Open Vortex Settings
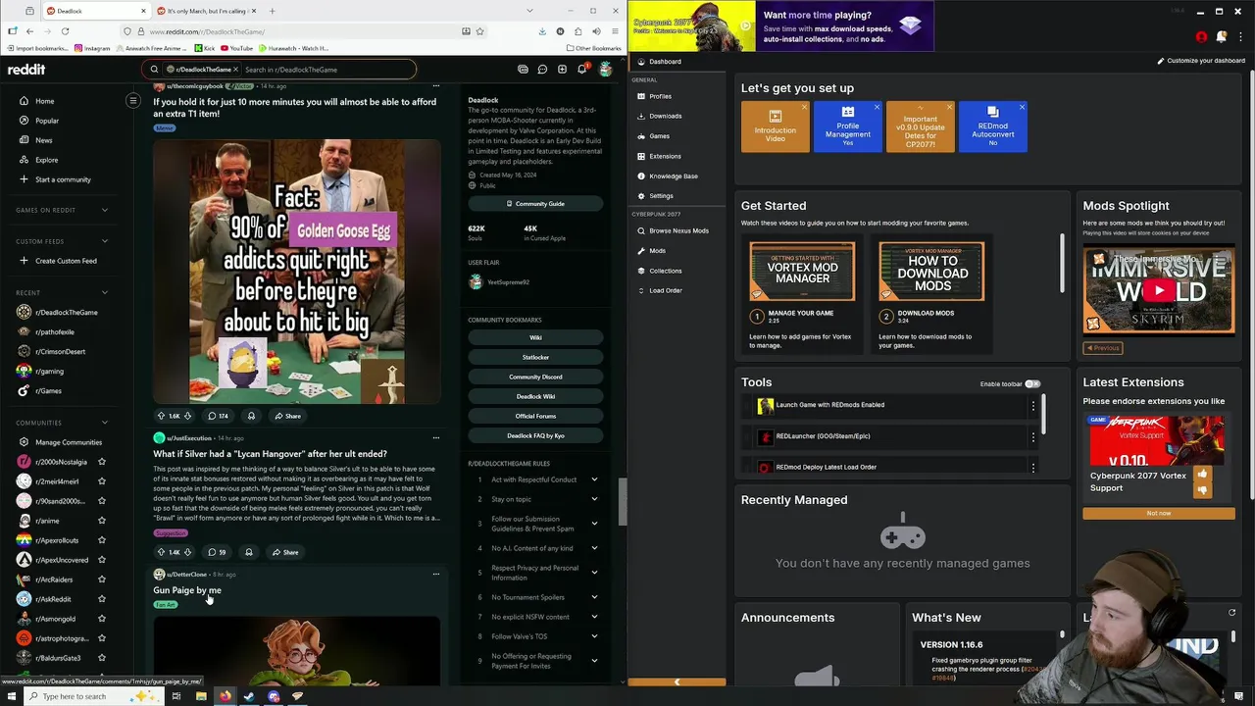Viewport: 1255px width, 706px height. tap(661, 196)
